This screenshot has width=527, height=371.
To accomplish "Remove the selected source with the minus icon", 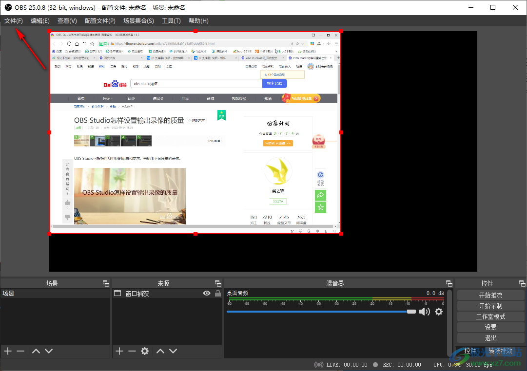I will pyautogui.click(x=132, y=351).
